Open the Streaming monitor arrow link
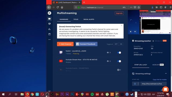 tap(153, 41)
